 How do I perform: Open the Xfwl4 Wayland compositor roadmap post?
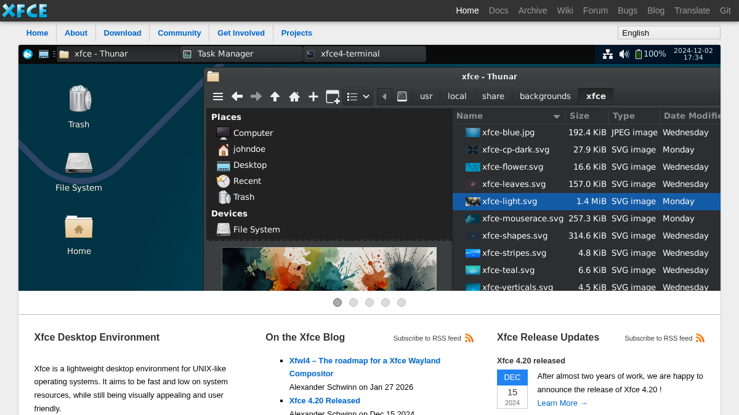[x=365, y=367]
